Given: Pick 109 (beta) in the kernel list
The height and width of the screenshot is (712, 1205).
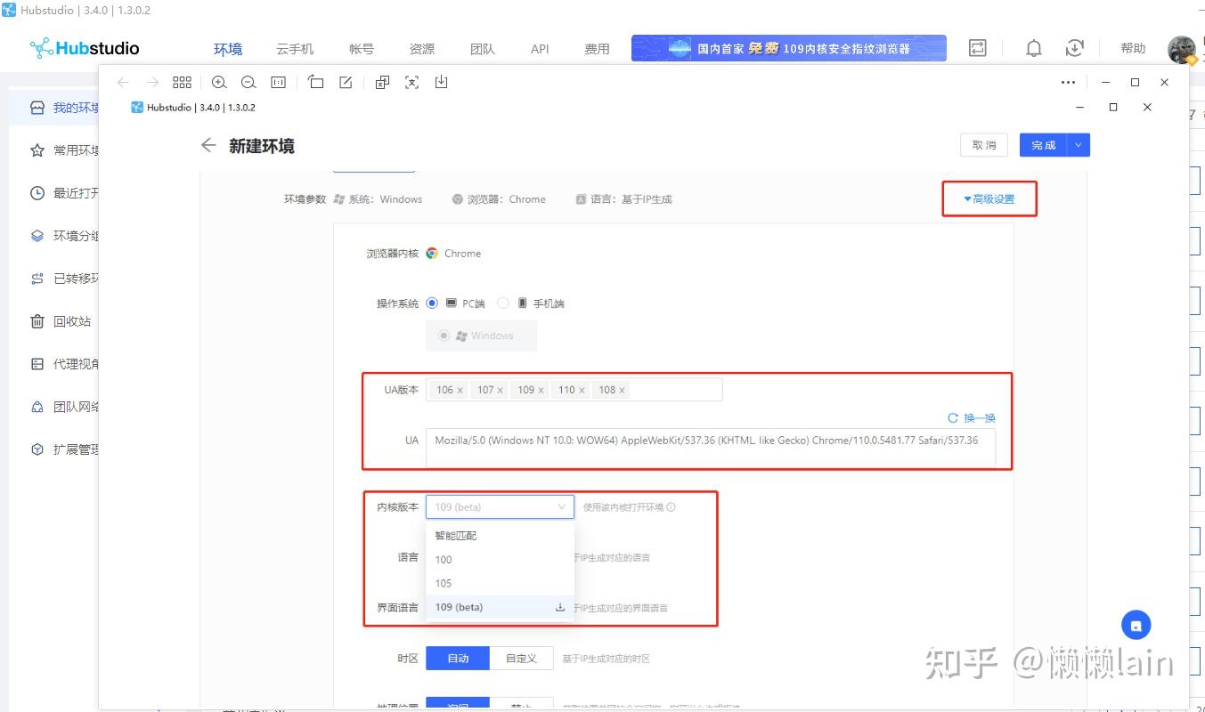Looking at the screenshot, I should click(500, 608).
